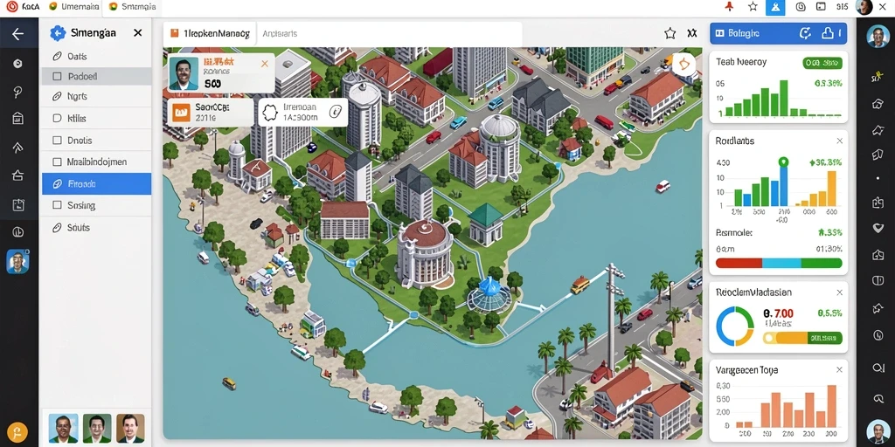This screenshot has width=895, height=447.
Task: Click the info icon on the Ilremoan card
Action: (x=337, y=111)
